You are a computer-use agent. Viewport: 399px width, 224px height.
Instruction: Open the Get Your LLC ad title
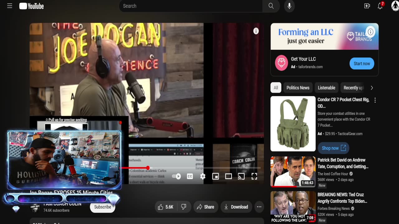(x=303, y=59)
